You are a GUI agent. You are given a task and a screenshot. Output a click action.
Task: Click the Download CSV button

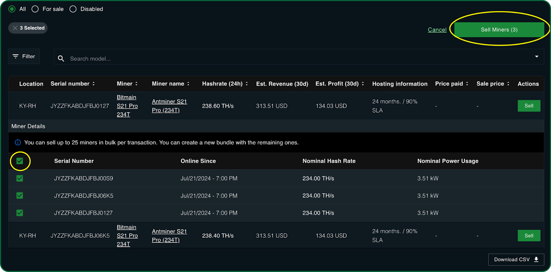click(516, 260)
